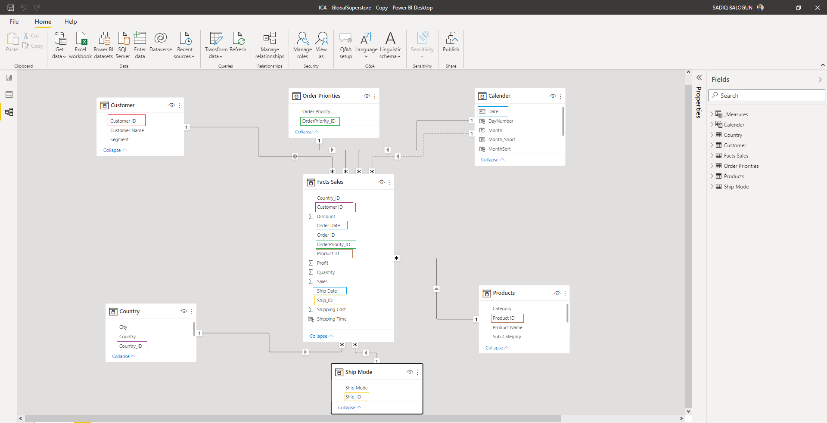Select the Help ribbon tab
827x423 pixels.
coord(71,22)
